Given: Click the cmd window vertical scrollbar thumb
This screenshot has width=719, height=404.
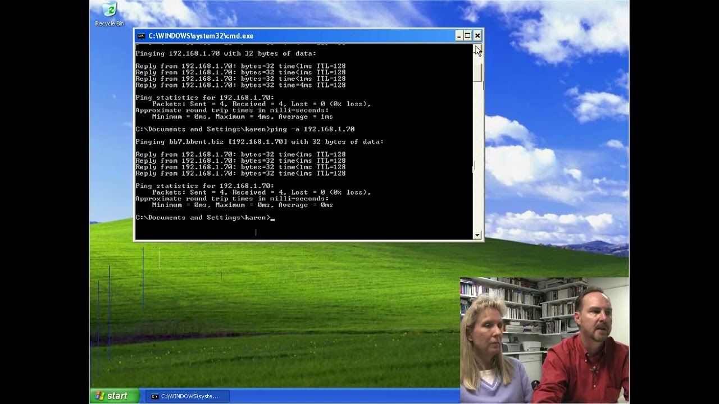Looking at the screenshot, I should click(477, 73).
